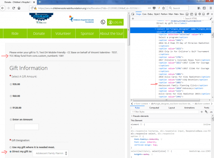Switch to the Layout tab
The height and width of the screenshot is (158, 214).
point(172,108)
